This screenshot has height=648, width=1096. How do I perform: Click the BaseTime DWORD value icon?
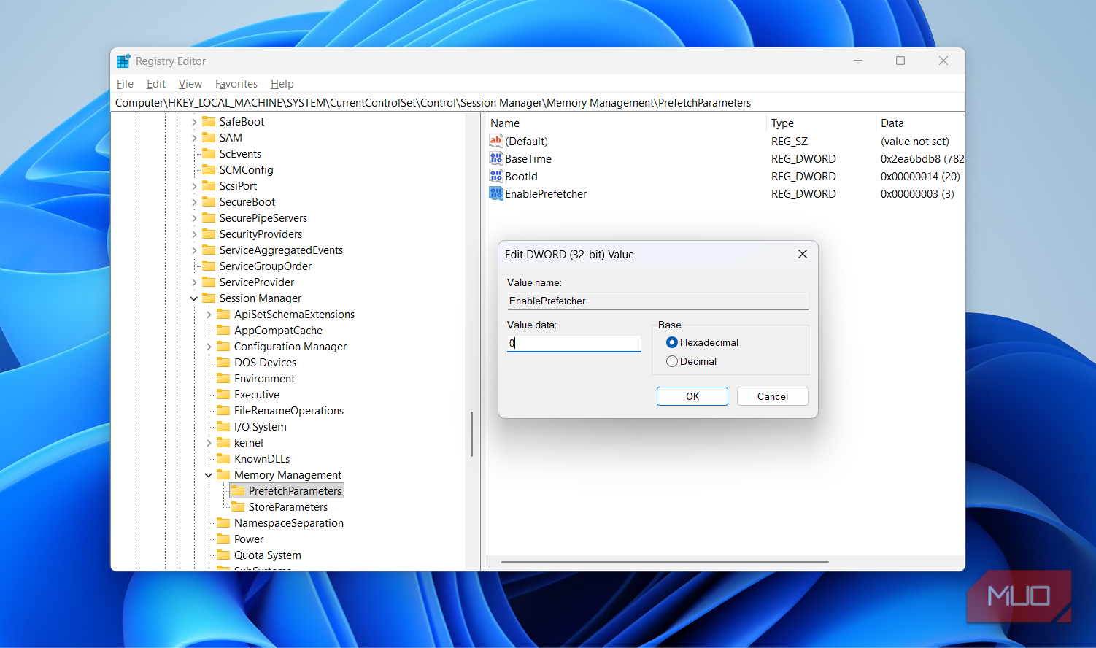tap(496, 158)
